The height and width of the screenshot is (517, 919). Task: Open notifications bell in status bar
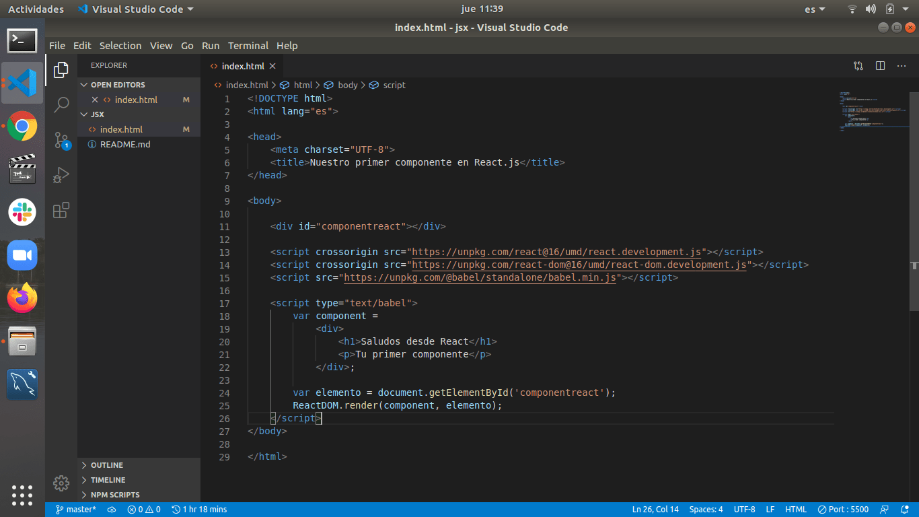tap(904, 510)
